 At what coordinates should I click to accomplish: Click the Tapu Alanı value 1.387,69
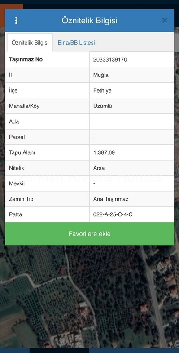coord(104,152)
